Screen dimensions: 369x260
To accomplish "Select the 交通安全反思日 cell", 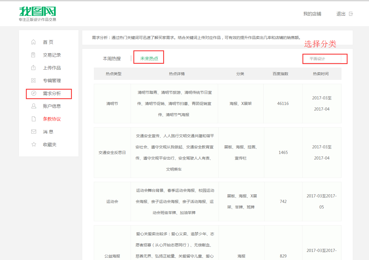I will coord(112,153).
